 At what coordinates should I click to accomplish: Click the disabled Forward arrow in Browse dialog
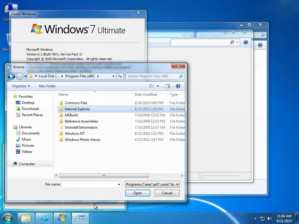point(20,76)
